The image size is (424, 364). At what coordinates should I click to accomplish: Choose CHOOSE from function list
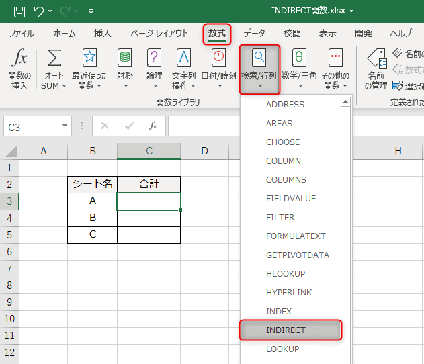coord(291,142)
